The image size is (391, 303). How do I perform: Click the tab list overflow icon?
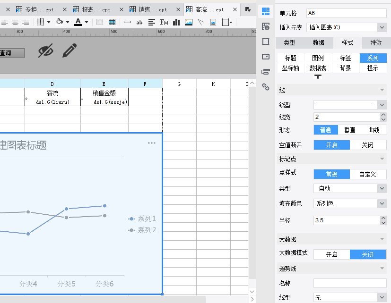click(248, 9)
